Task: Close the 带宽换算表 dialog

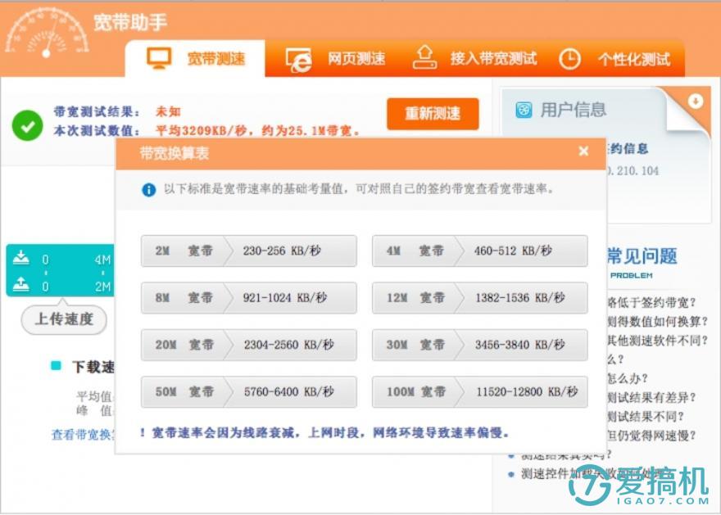Action: 583,151
